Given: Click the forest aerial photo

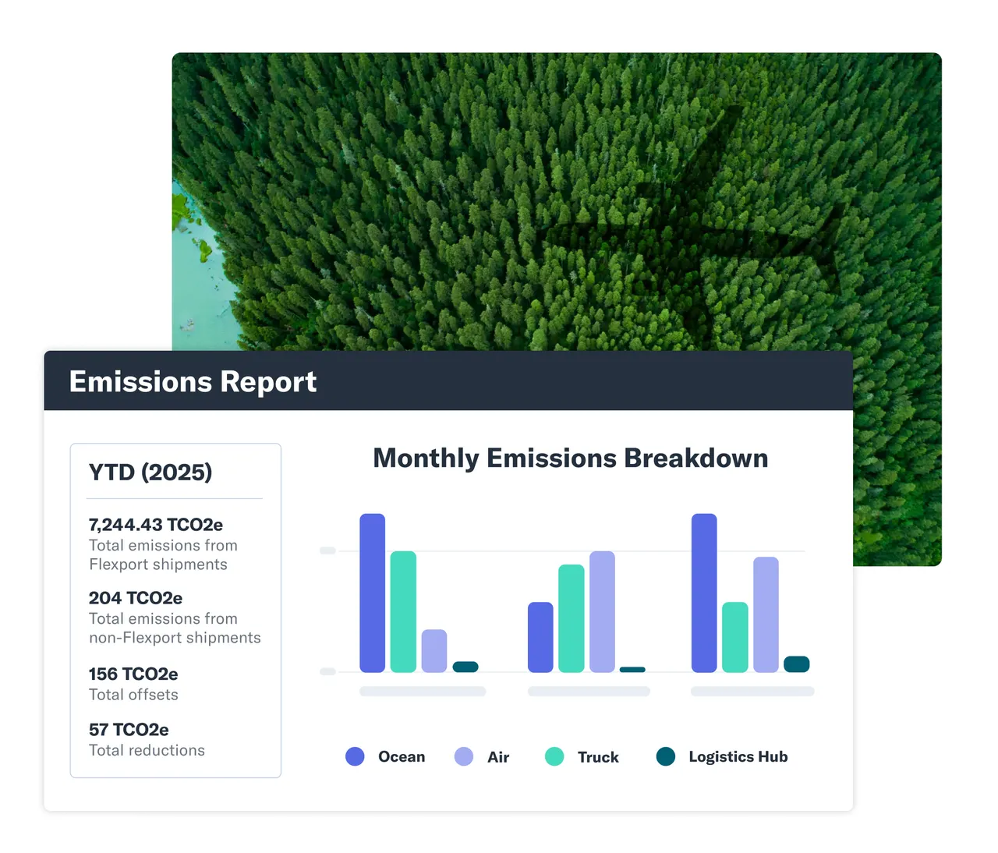Looking at the screenshot, I should click(x=557, y=201).
